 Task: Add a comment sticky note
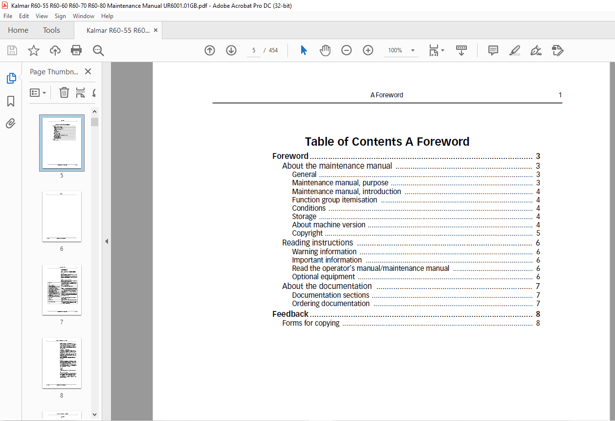click(493, 50)
